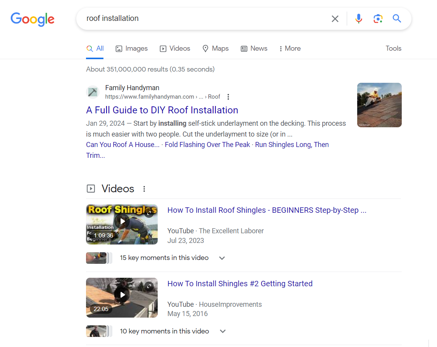
Task: Open How To Install Shingles #2 Getting Started
Action: tap(240, 284)
